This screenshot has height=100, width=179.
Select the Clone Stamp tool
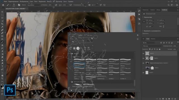coord(2,45)
